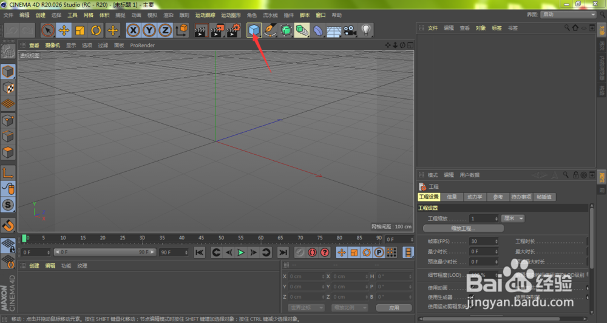Add a Light bulb object
Viewport: 607px width, 323px height.
[366, 30]
